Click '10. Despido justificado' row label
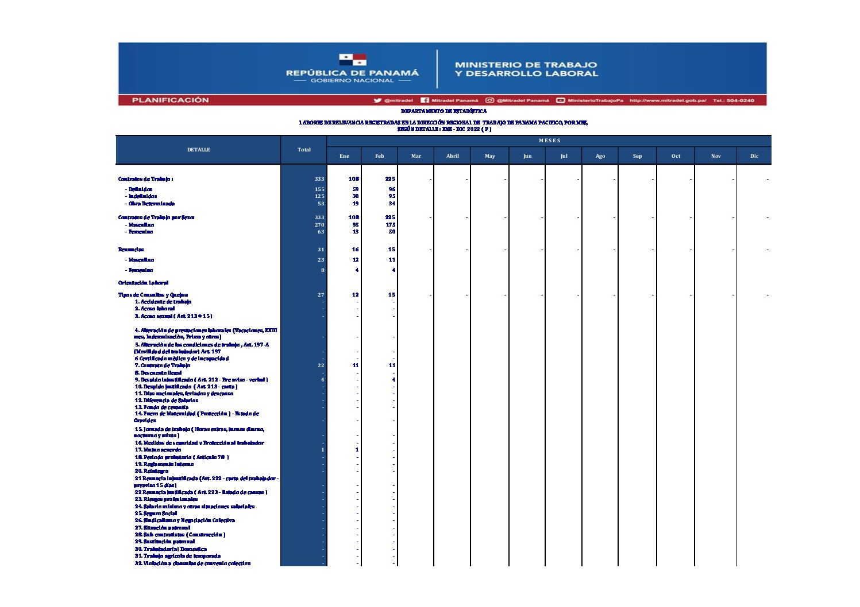The image size is (860, 607). (186, 387)
